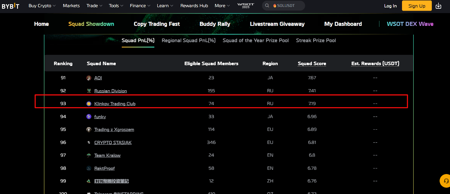Switch to Squad of the Year Prize Pool
The height and width of the screenshot is (194, 450).
pos(256,40)
